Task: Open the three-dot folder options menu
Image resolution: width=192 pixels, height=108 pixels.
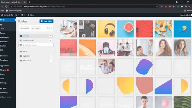Action: (x=52, y=28)
